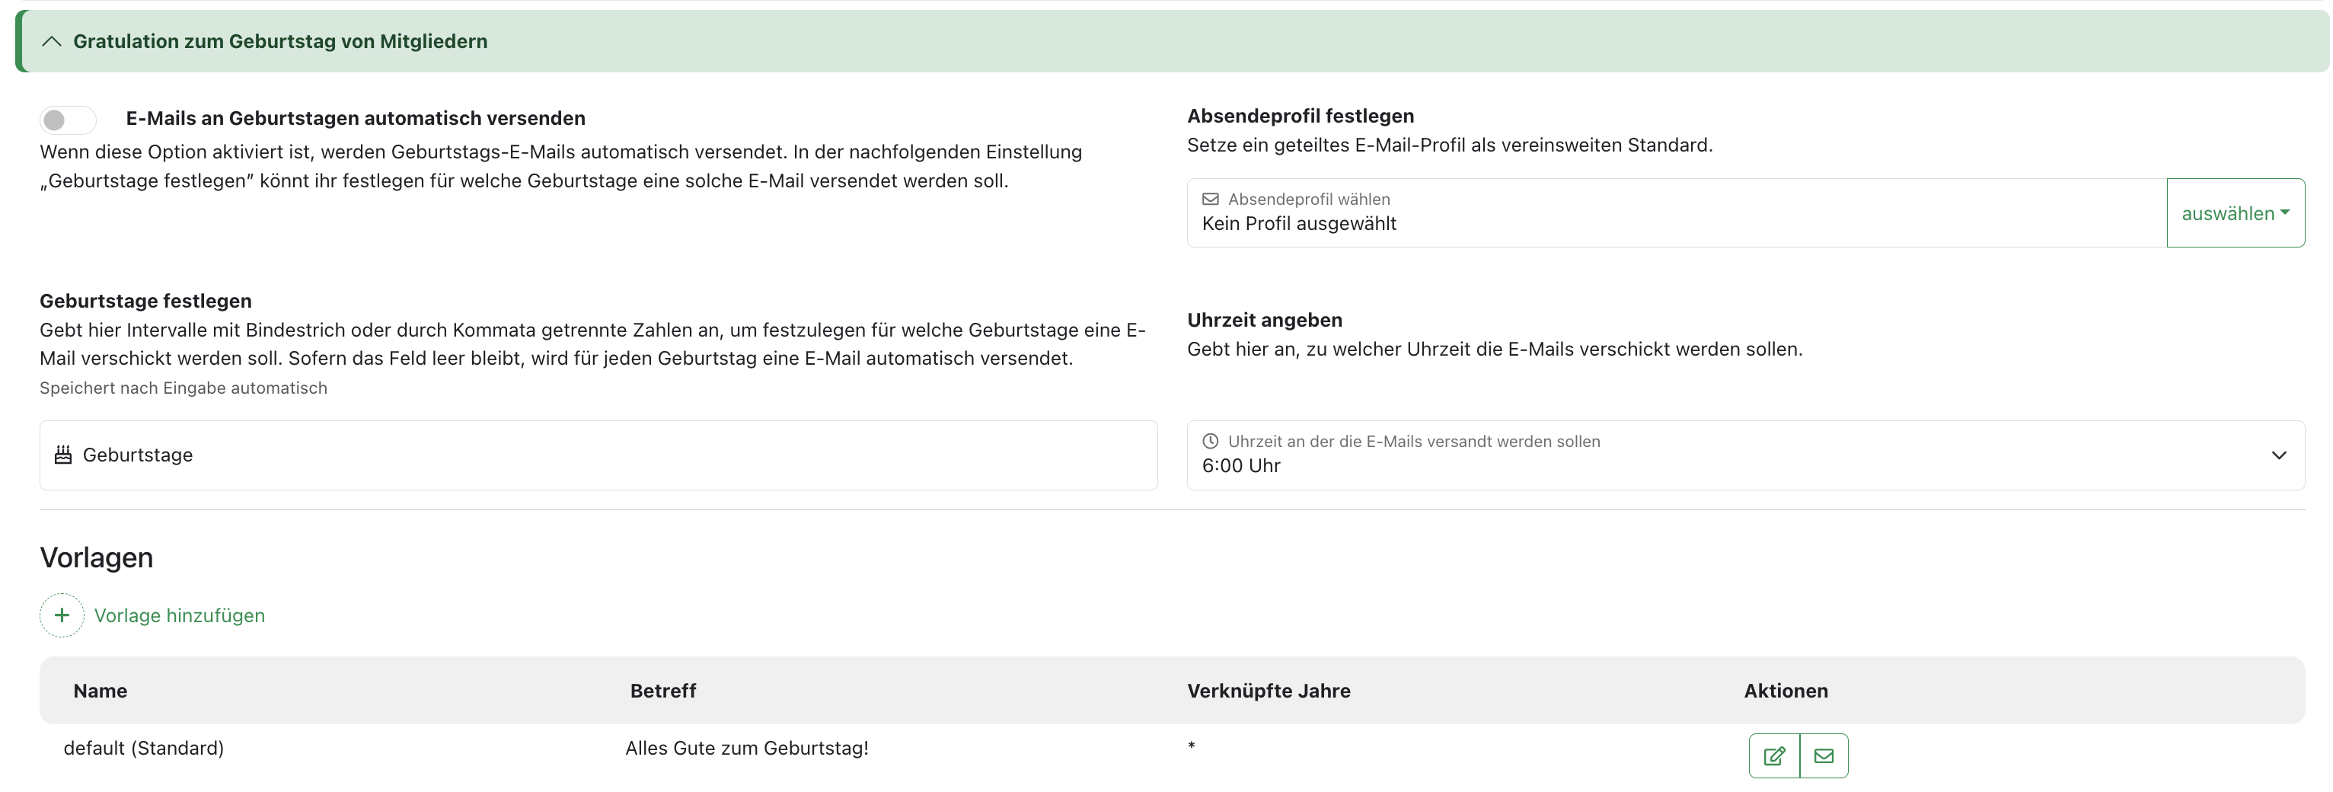Click the Name column header

pos(101,691)
